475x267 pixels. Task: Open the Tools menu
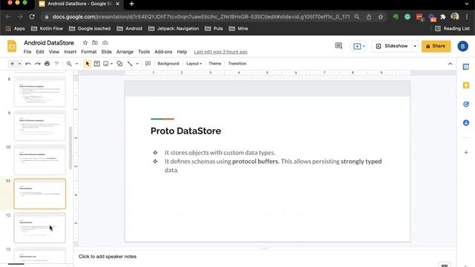click(144, 52)
